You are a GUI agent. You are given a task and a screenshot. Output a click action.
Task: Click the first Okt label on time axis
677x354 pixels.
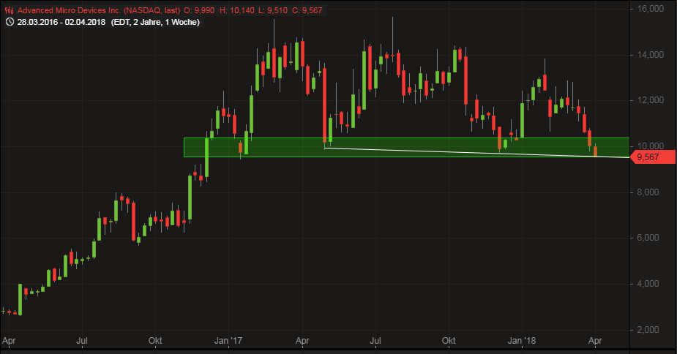[154, 341]
